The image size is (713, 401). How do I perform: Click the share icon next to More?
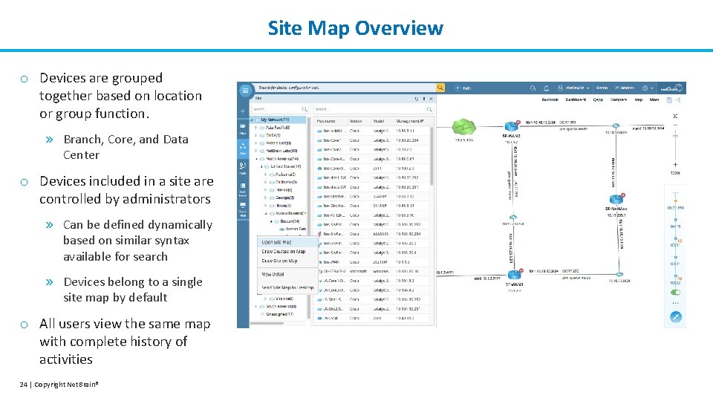(x=677, y=100)
